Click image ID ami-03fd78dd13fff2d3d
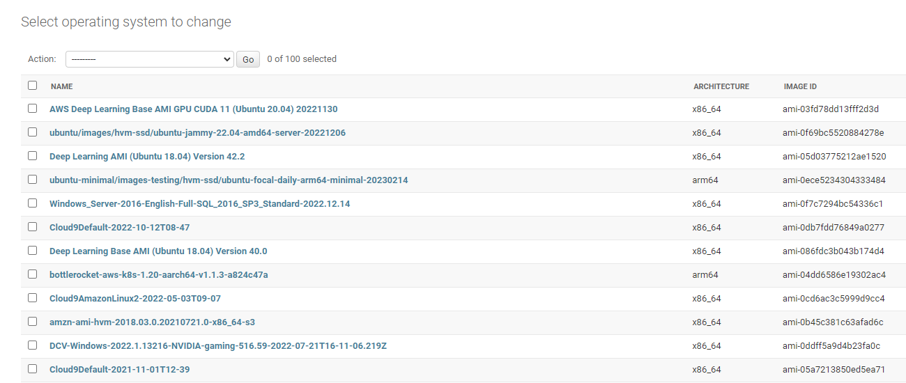Image resolution: width=906 pixels, height=383 pixels. tap(831, 109)
